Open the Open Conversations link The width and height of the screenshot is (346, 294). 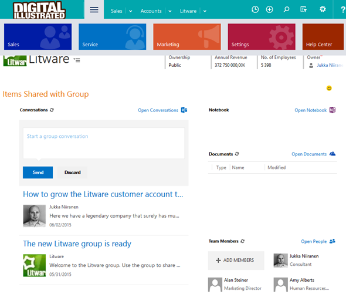point(158,110)
